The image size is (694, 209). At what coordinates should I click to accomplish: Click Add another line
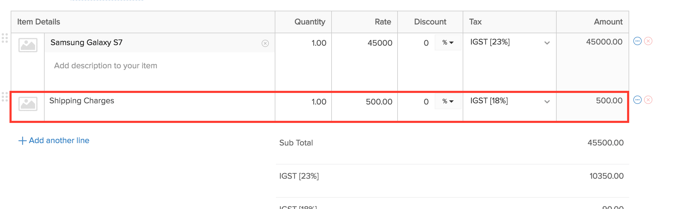tap(54, 140)
